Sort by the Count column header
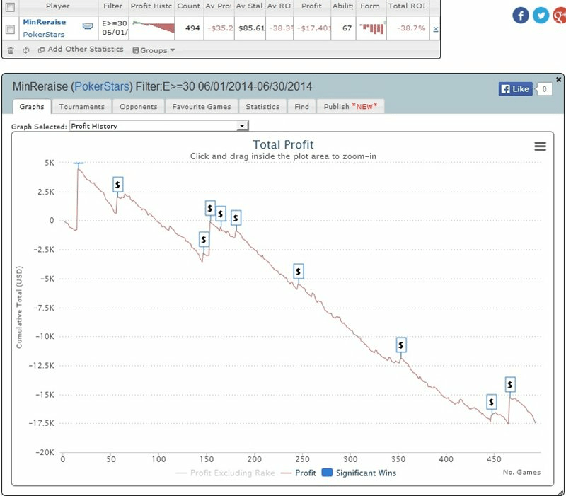Viewport: 566px width, 496px height. point(188,6)
